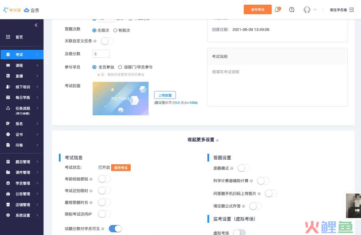Enable 限制考试访问IP switch

coord(104,214)
